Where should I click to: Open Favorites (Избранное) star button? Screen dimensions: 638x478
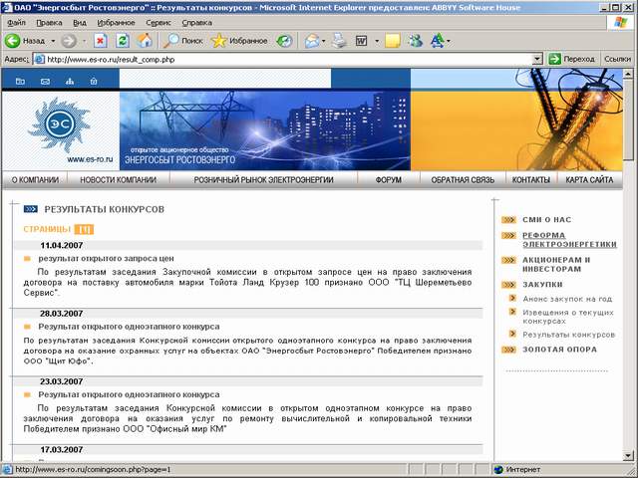tap(239, 41)
